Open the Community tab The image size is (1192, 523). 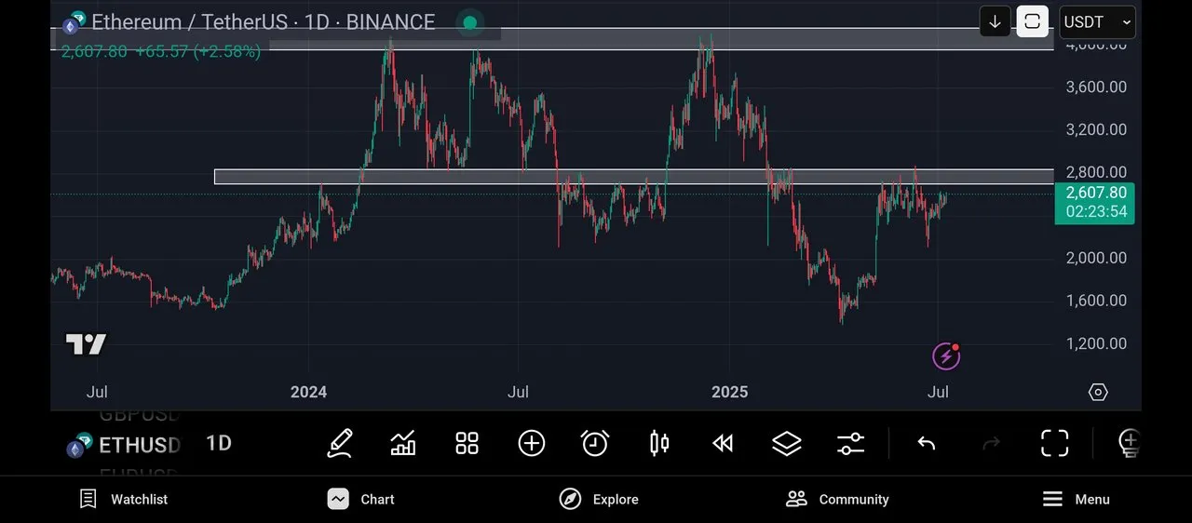837,500
